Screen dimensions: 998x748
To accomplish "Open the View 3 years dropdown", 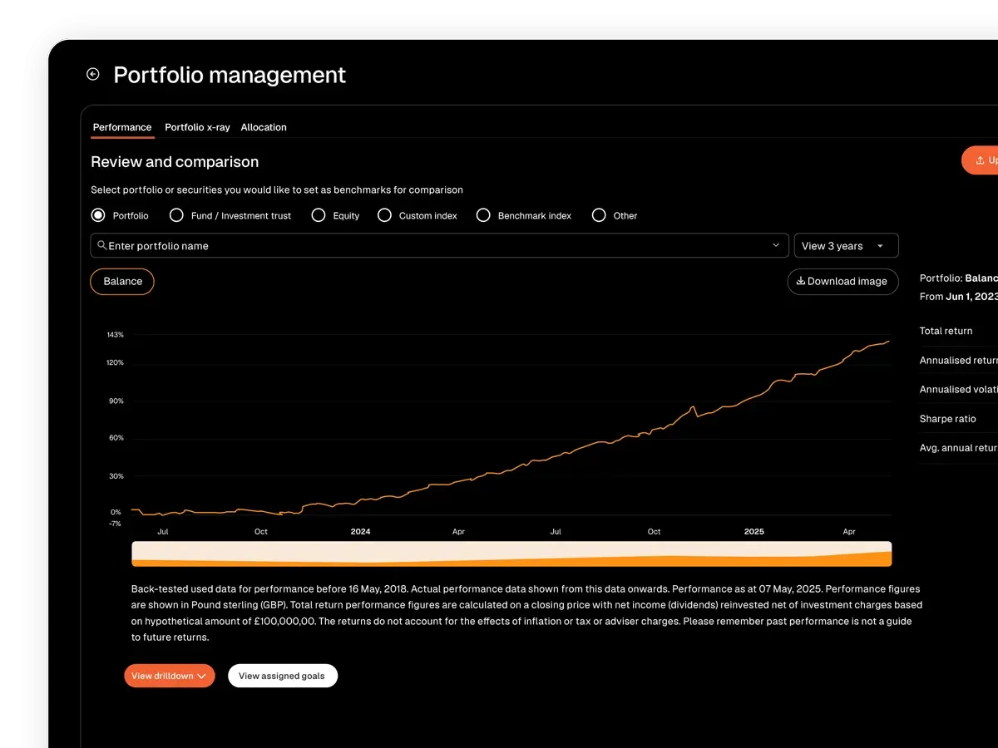I will coord(847,245).
